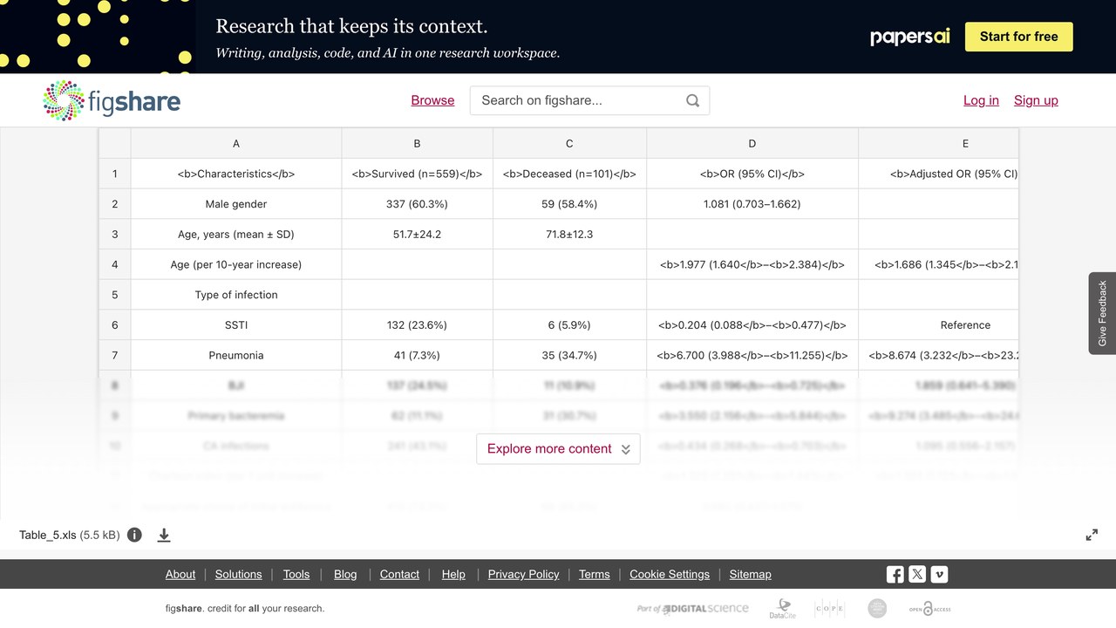Expand table to fullscreen view
This screenshot has height=628, width=1116.
pos(1092,535)
